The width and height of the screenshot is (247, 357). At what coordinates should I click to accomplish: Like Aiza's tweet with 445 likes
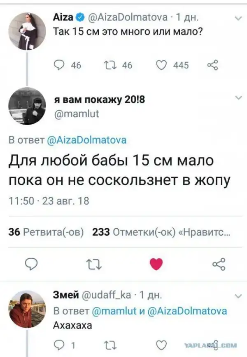point(161,65)
